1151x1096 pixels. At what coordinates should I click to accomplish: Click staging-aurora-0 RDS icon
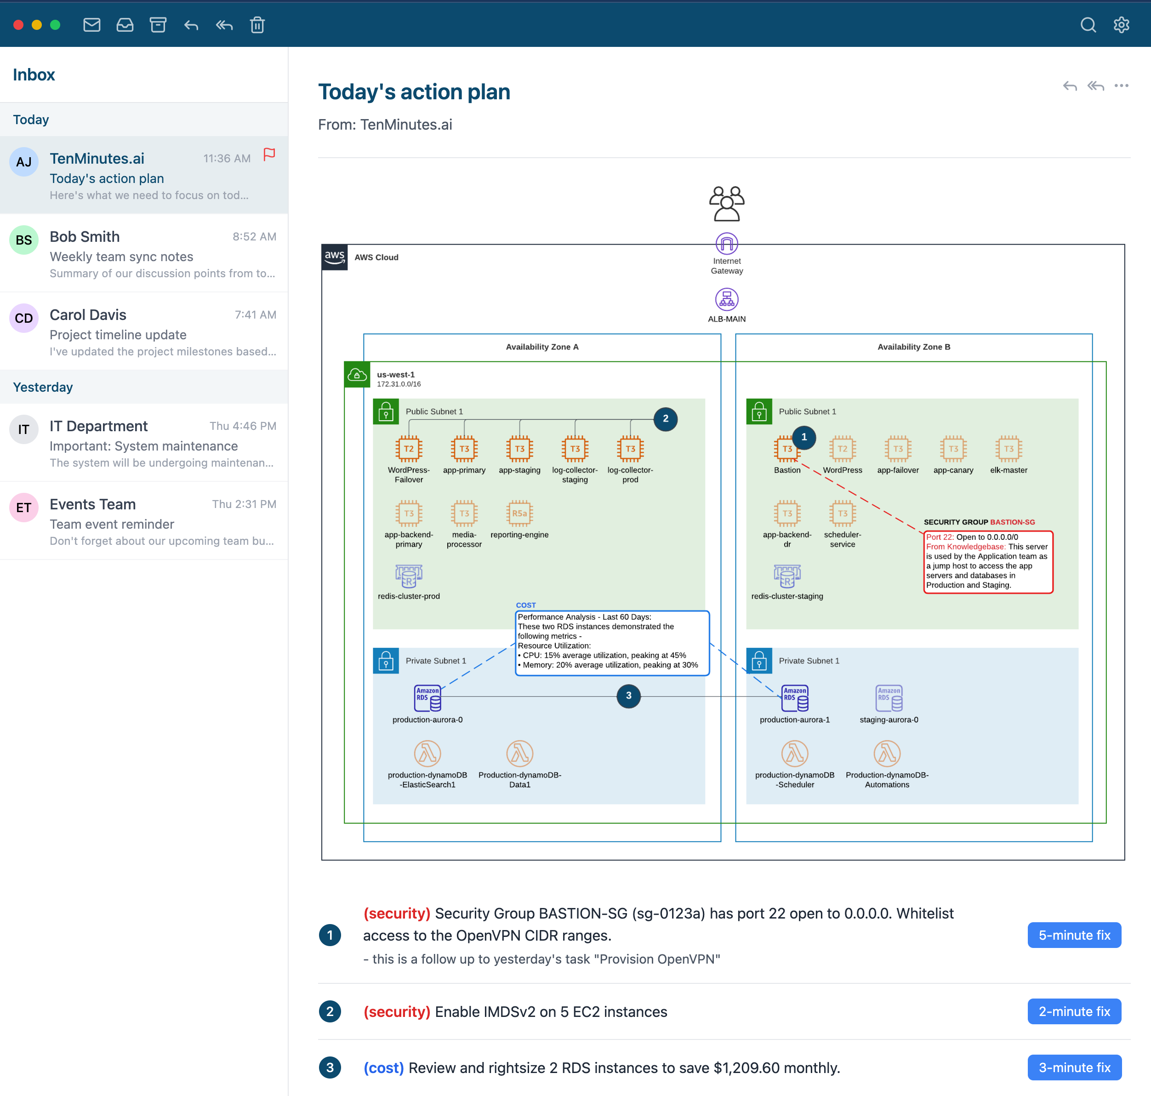[x=889, y=698]
